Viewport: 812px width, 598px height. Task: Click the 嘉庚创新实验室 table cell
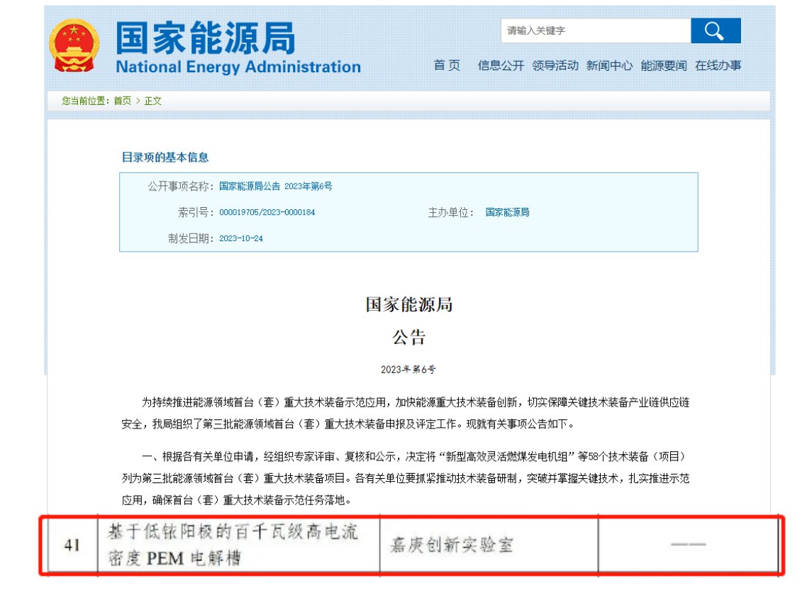coord(489,545)
